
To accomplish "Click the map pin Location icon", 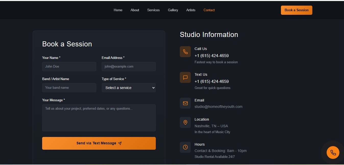I will pos(185,122).
